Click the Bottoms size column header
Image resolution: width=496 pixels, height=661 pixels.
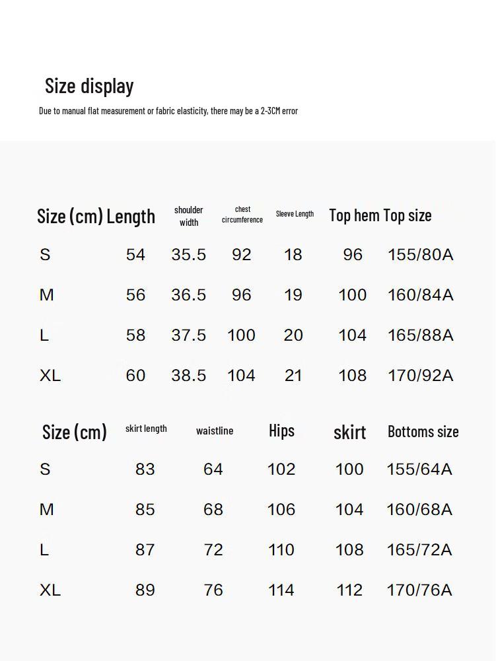click(423, 432)
